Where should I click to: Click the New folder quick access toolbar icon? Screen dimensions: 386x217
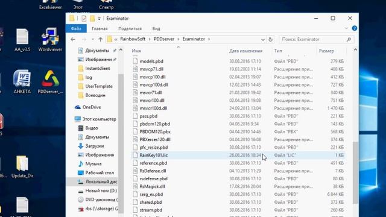click(92, 19)
